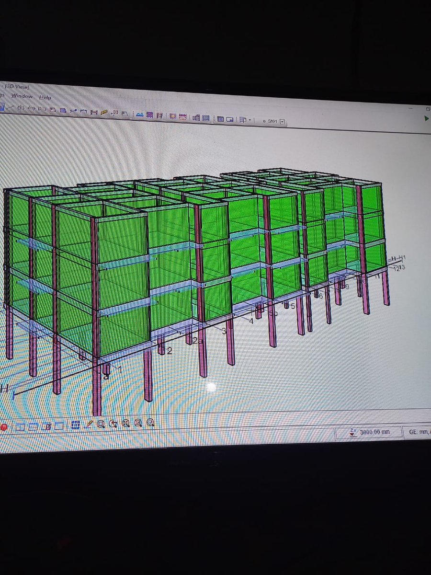Click the '[3D View]' window title text
The height and width of the screenshot is (575, 431).
(17, 87)
